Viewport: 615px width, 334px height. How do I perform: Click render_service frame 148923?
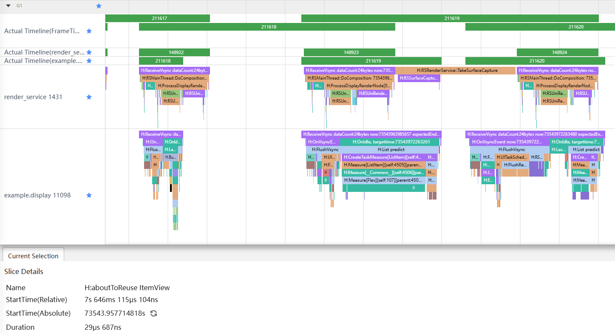pyautogui.click(x=348, y=52)
